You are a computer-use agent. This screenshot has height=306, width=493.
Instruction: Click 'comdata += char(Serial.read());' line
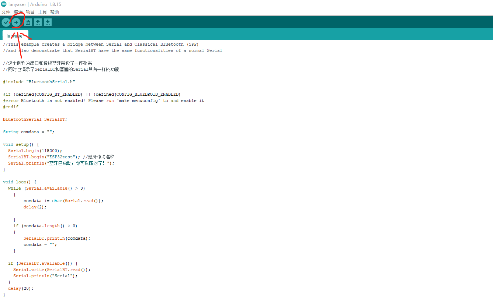tap(63, 201)
